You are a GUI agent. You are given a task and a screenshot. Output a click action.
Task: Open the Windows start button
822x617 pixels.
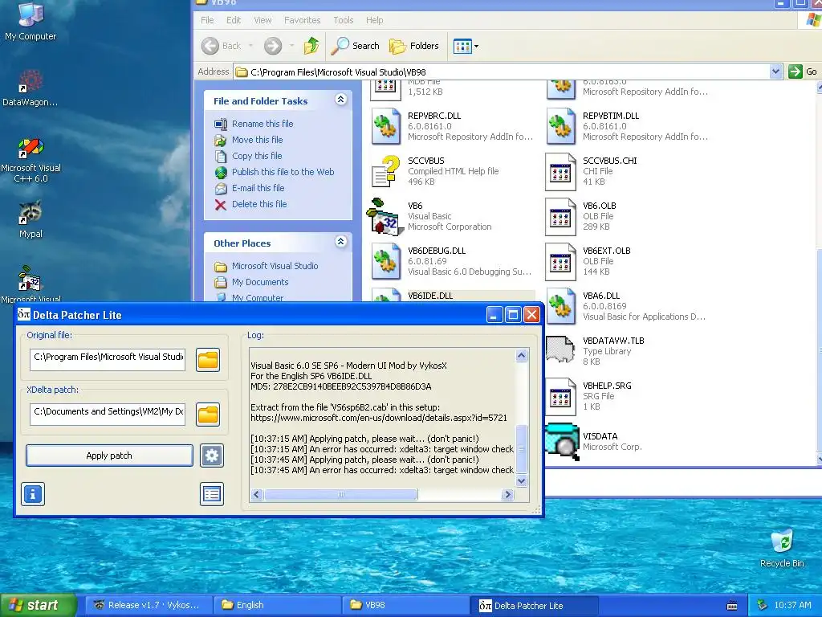(38, 605)
